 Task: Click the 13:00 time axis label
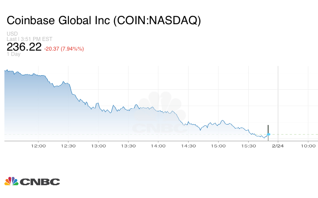(x=98, y=146)
